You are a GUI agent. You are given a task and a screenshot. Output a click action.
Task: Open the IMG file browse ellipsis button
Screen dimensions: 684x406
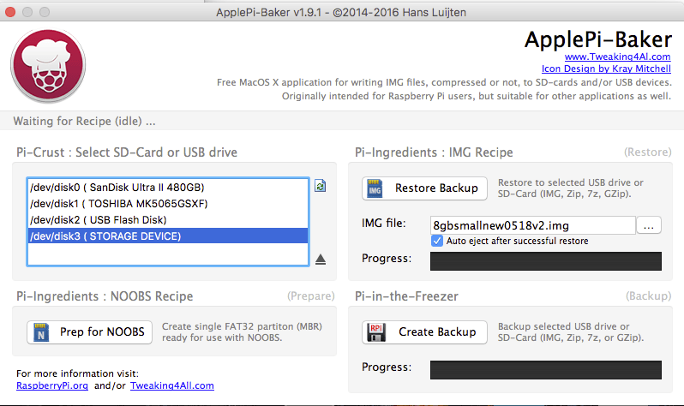tap(649, 225)
